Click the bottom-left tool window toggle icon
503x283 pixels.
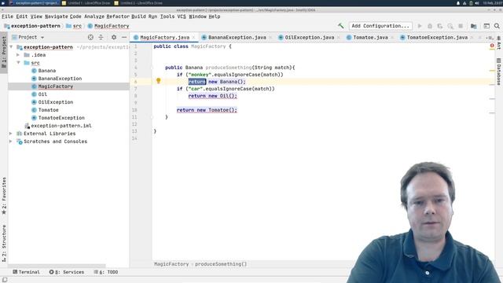[x=5, y=280]
